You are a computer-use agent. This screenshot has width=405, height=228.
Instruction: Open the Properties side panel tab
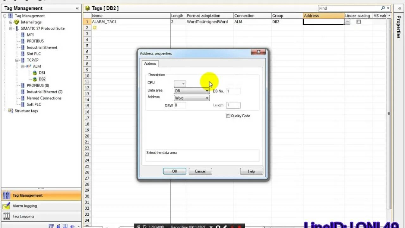tap(399, 27)
